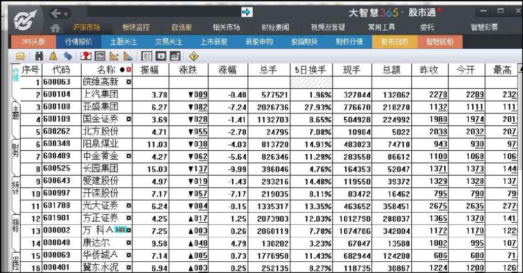523x273 pixels.
Task: Sort by the 涨幅 column header
Action: point(228,70)
